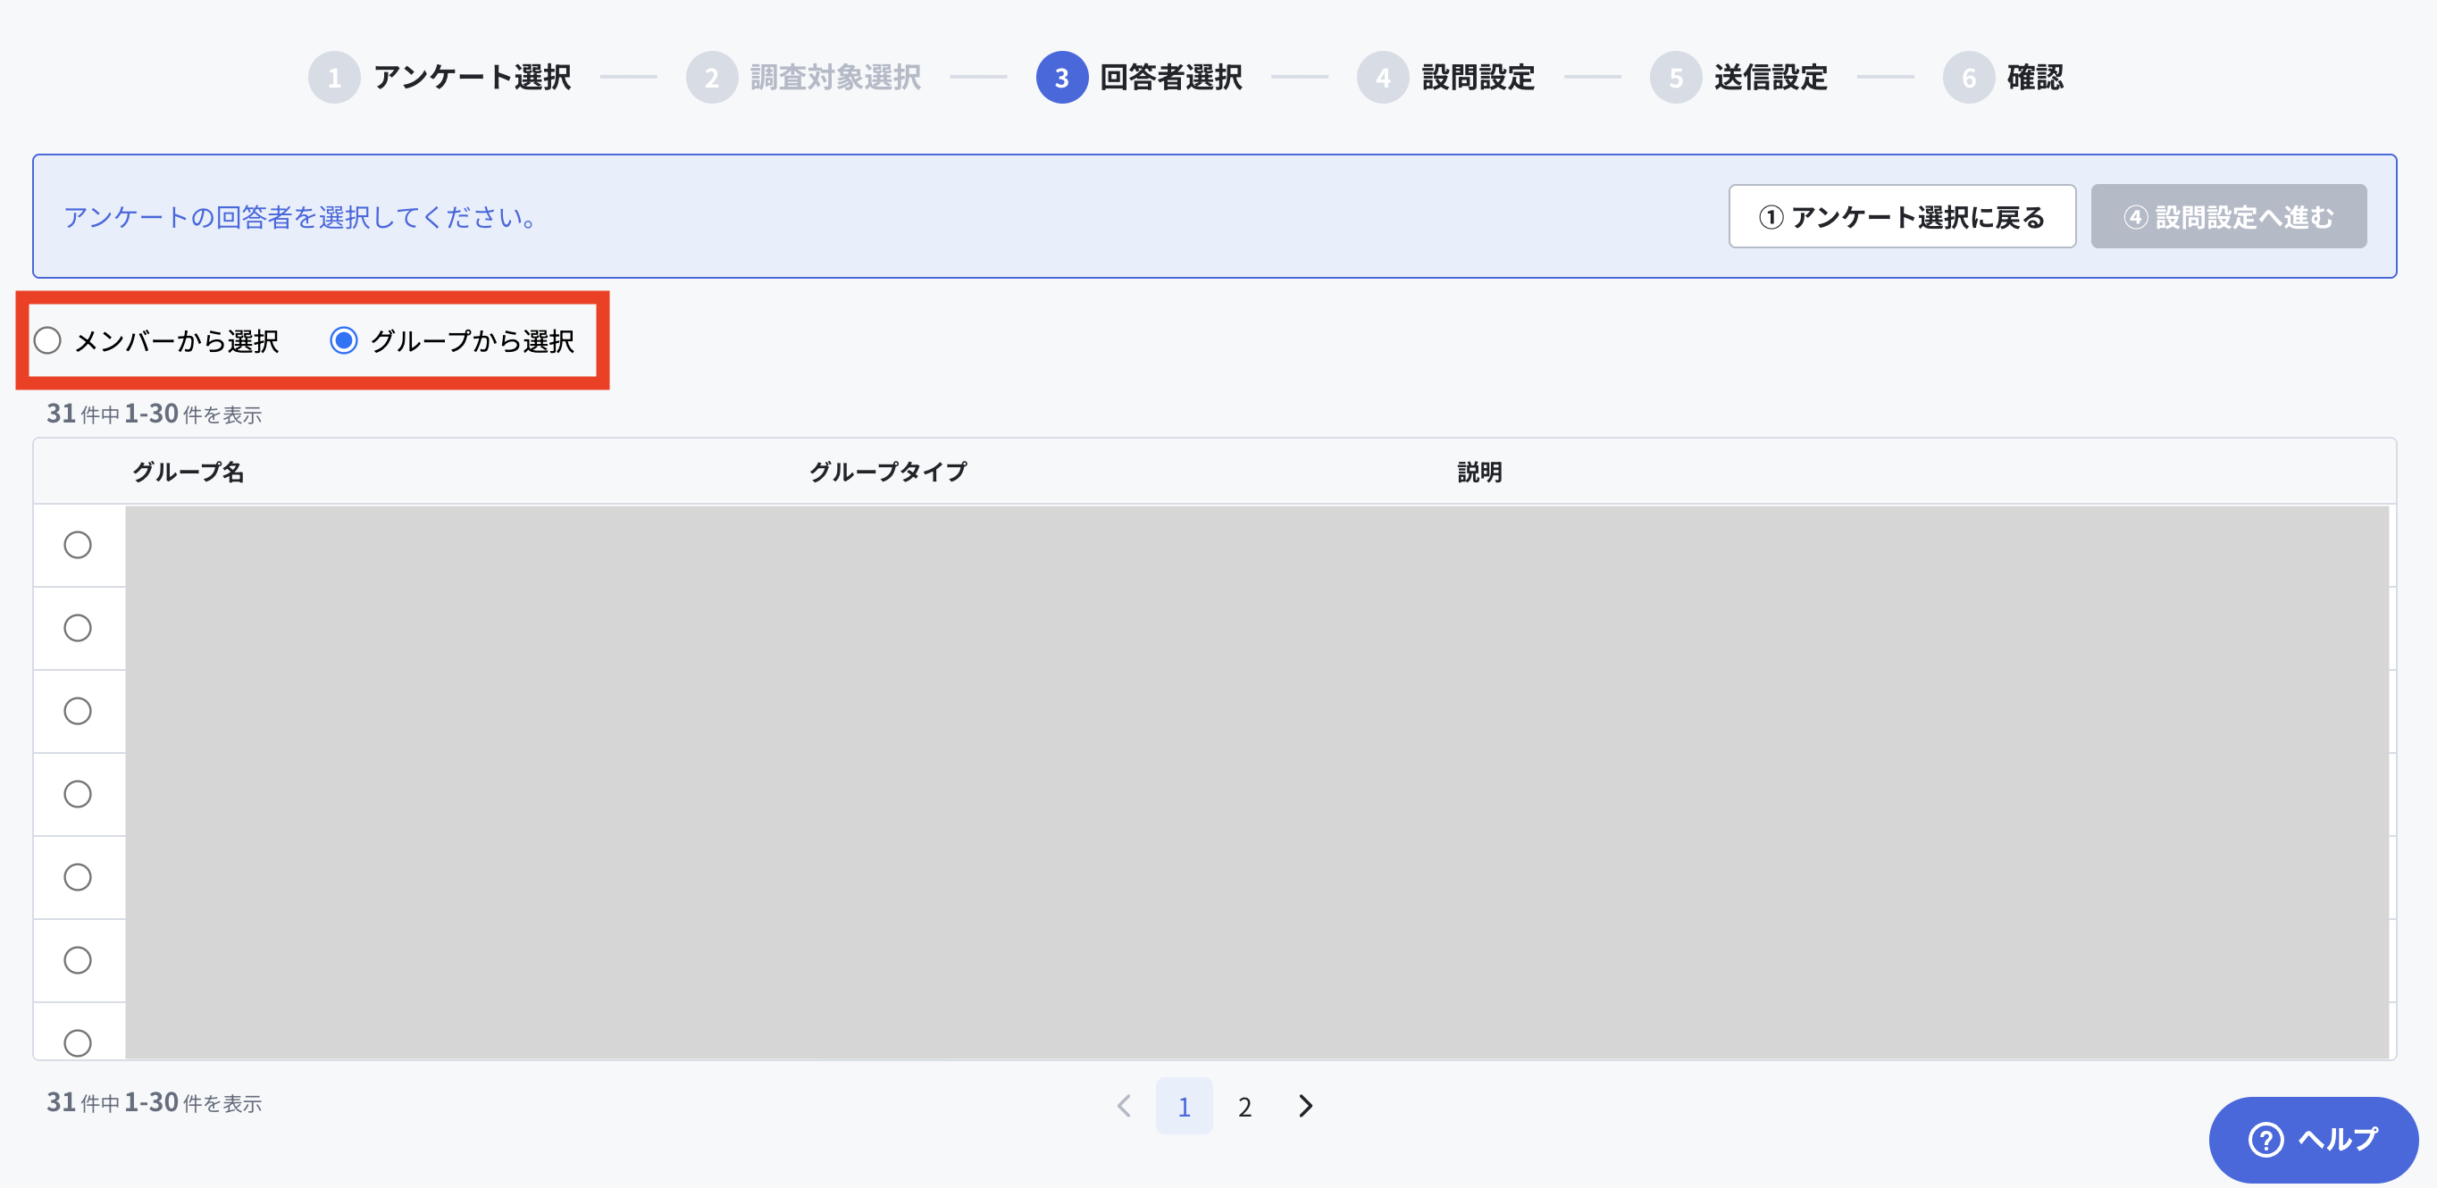Screen dimensions: 2437x1188
Task: Open pagination page 1
Action: coord(1184,1106)
